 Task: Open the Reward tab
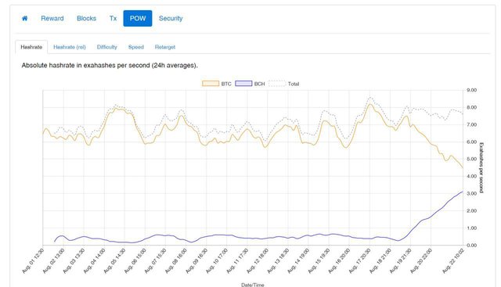click(x=52, y=18)
